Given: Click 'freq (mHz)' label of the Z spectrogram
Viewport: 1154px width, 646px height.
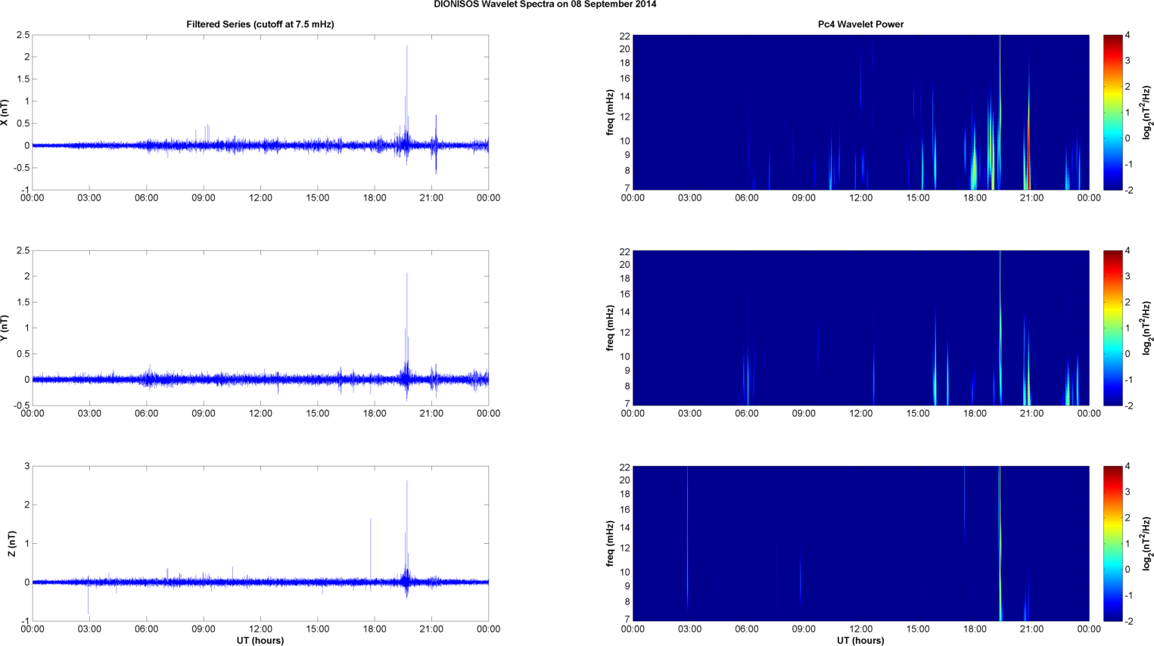Looking at the screenshot, I should point(610,543).
